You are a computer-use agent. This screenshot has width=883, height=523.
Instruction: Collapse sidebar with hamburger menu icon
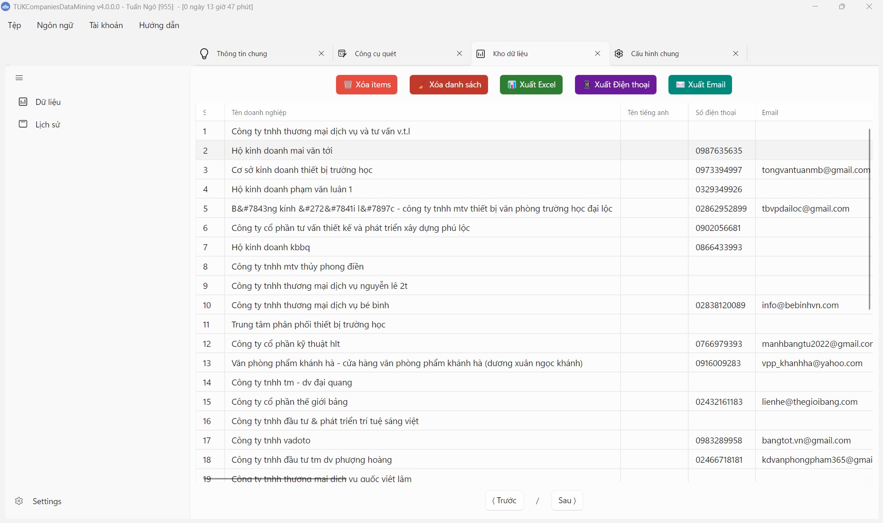coord(19,78)
